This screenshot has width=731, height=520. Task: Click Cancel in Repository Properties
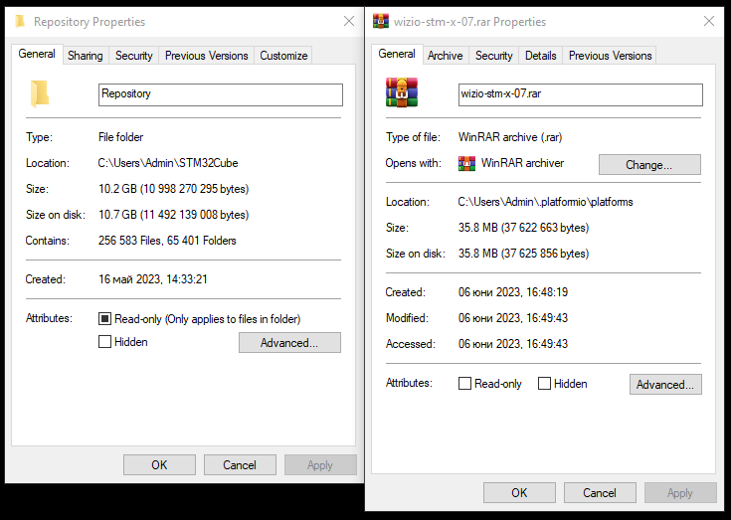[x=240, y=465]
